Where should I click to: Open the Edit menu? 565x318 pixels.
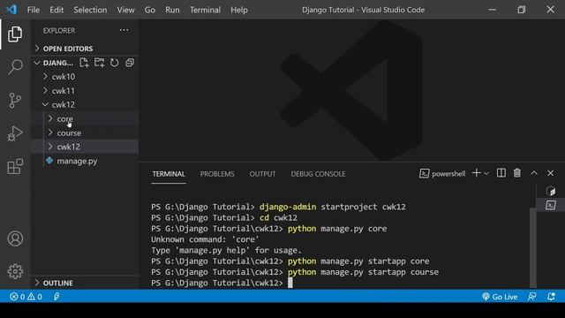pyautogui.click(x=56, y=10)
